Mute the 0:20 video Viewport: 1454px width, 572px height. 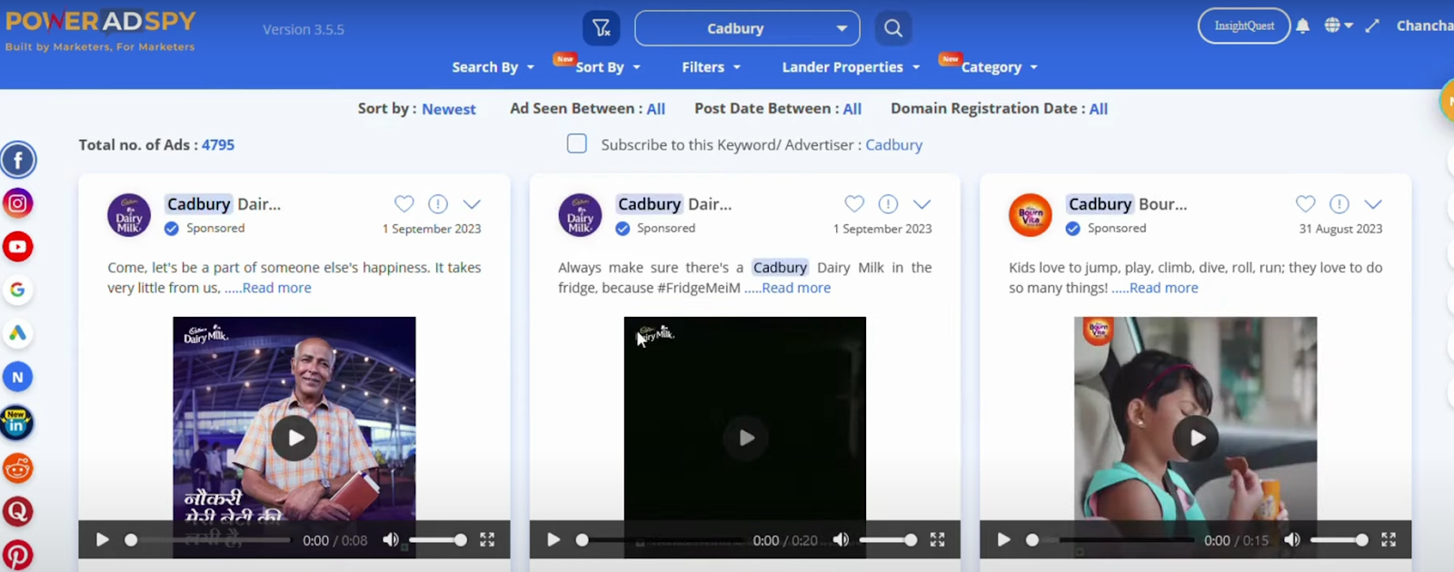click(x=842, y=540)
